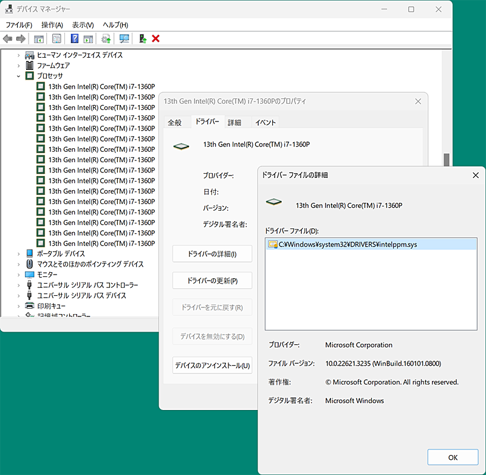
Task: Open the 表示(V) menu
Action: pos(83,25)
